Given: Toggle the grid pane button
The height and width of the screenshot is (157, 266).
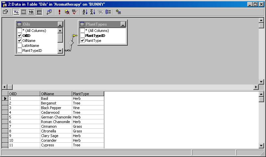Looking at the screenshot, I should [24, 12].
